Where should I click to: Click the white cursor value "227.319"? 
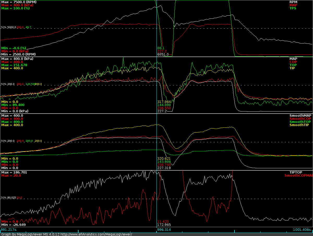[x=164, y=168]
